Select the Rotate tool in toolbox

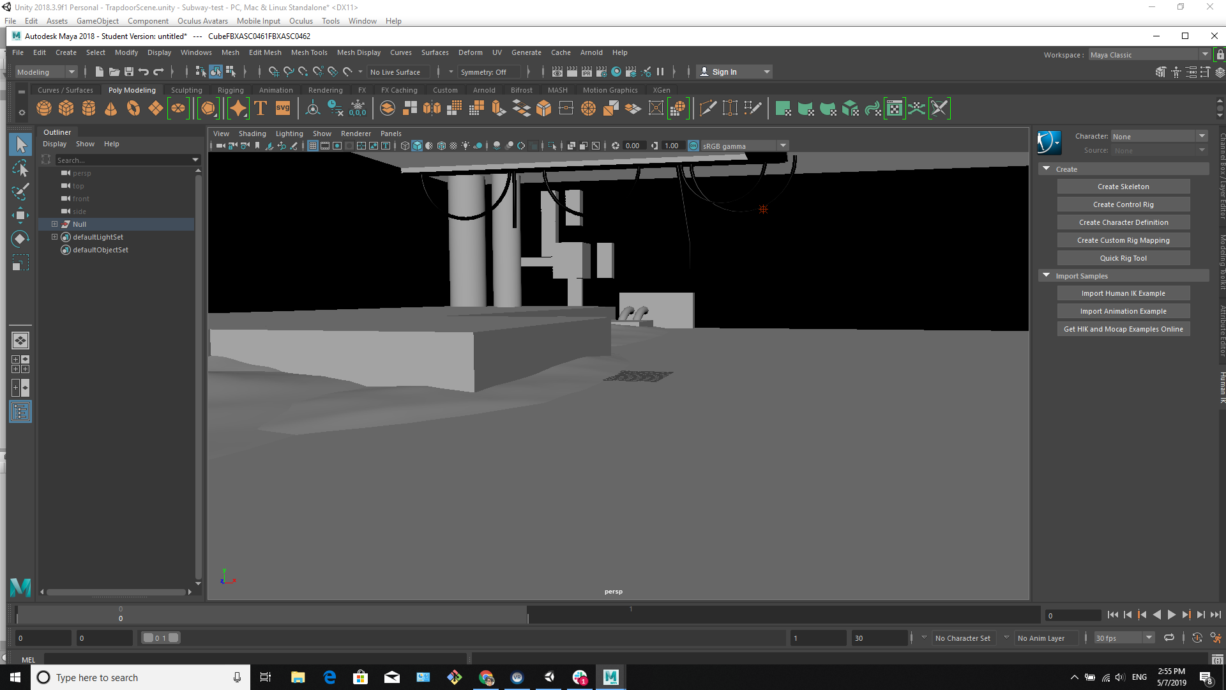coord(20,239)
